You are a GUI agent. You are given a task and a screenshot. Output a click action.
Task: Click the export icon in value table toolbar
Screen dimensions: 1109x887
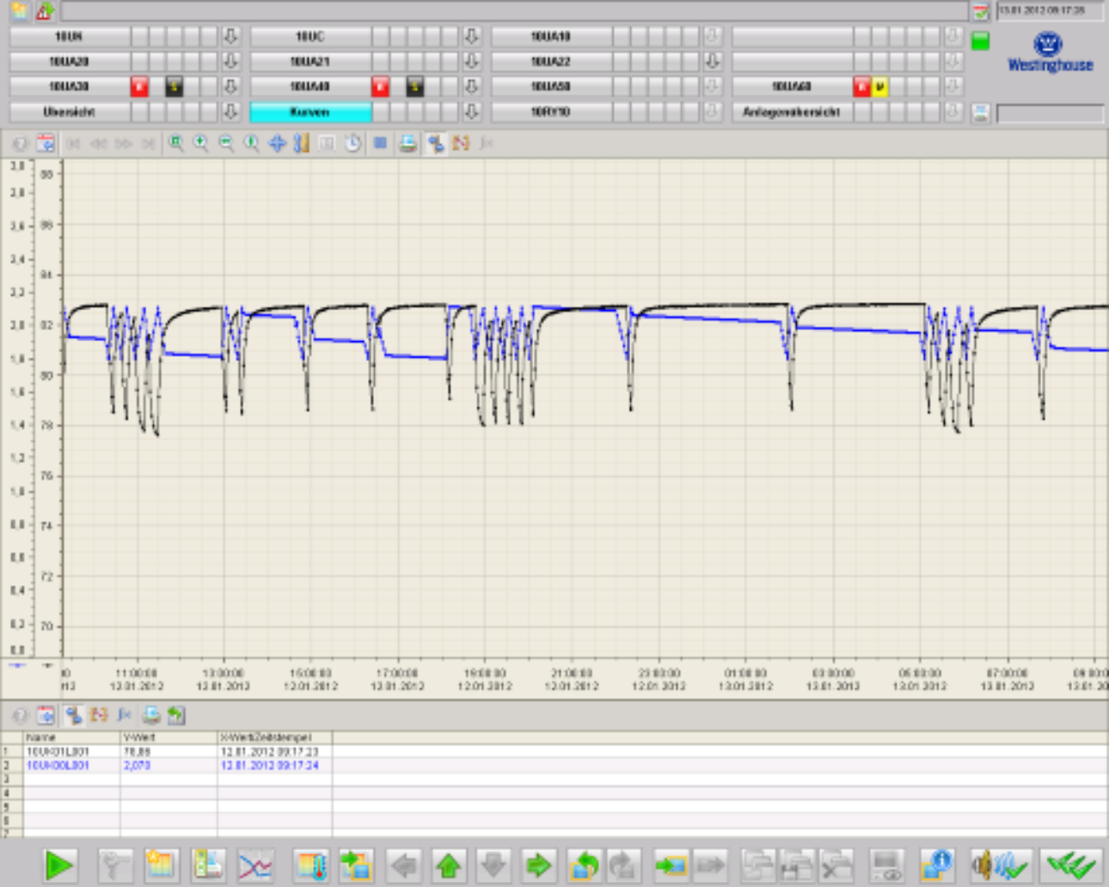pyautogui.click(x=176, y=714)
